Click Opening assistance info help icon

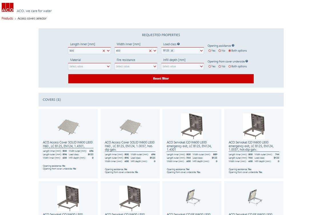coord(233,46)
